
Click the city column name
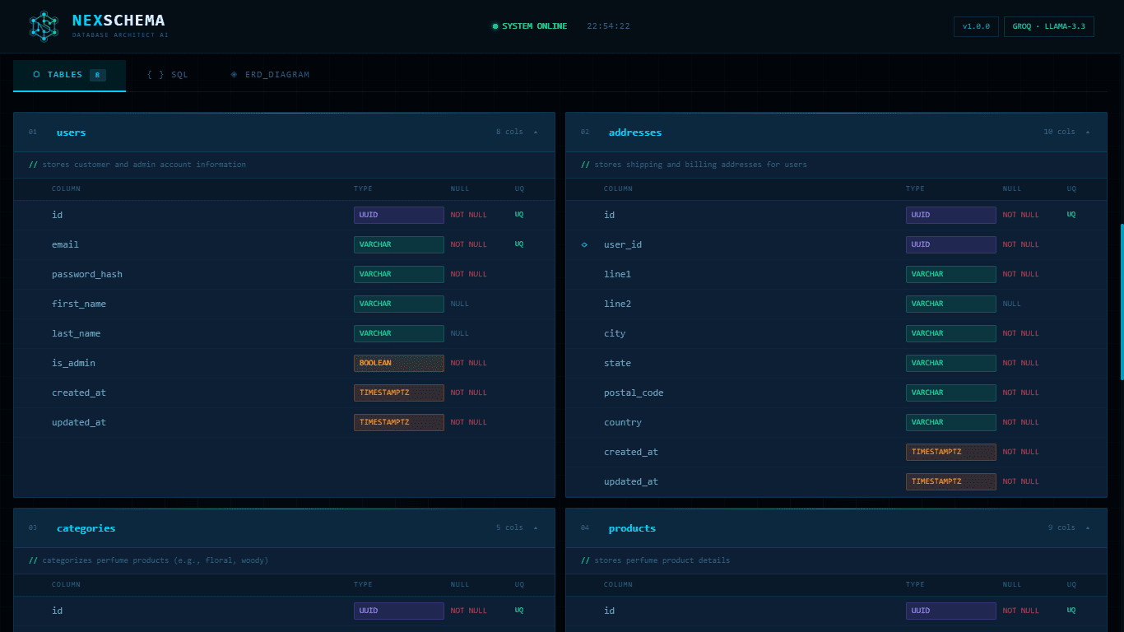coord(615,333)
